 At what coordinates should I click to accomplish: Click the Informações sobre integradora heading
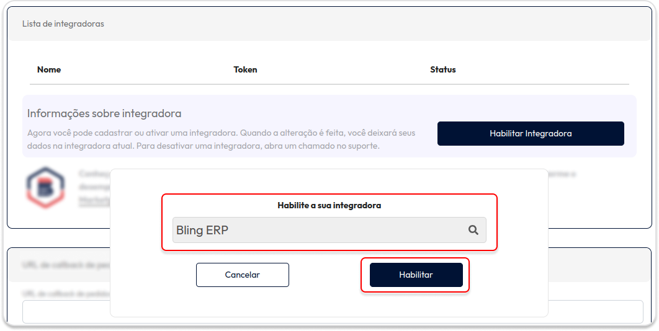(104, 113)
